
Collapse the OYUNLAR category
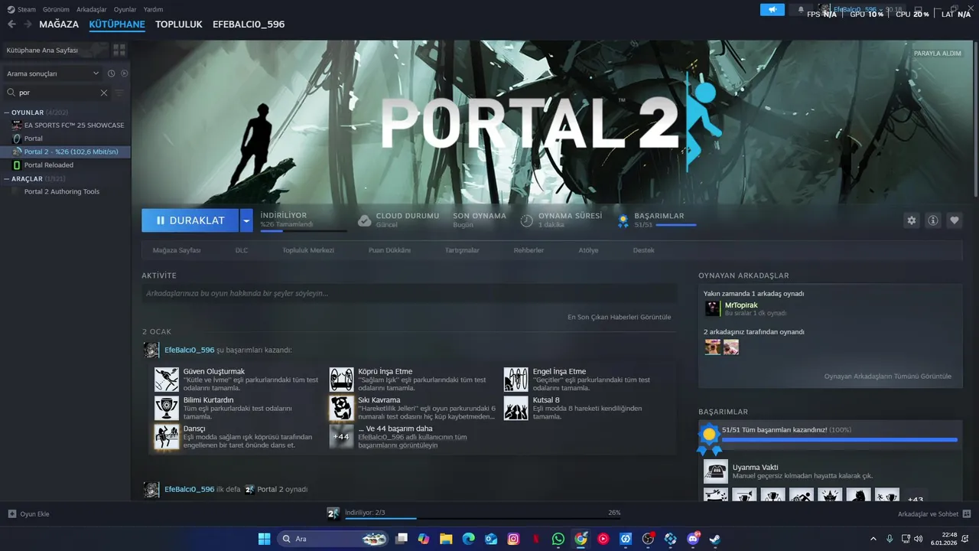8,112
